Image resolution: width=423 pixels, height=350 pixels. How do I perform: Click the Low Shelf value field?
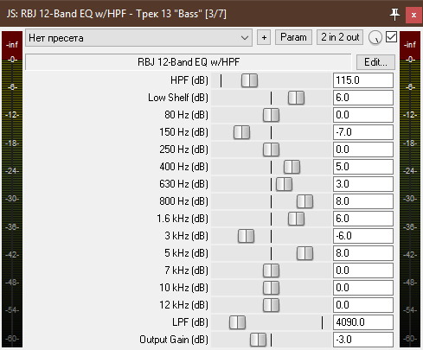[x=363, y=98]
